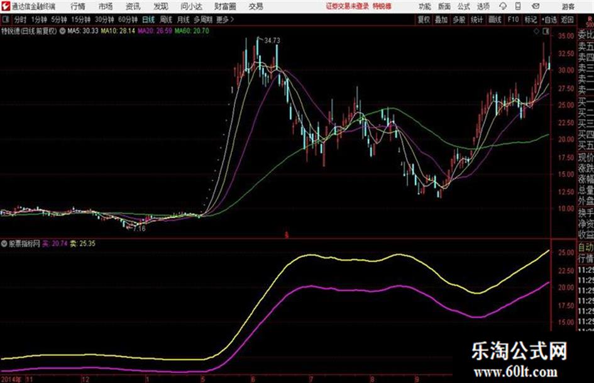Toggle the right info panel icon beside the diamond
594x383 pixels.
[546, 32]
